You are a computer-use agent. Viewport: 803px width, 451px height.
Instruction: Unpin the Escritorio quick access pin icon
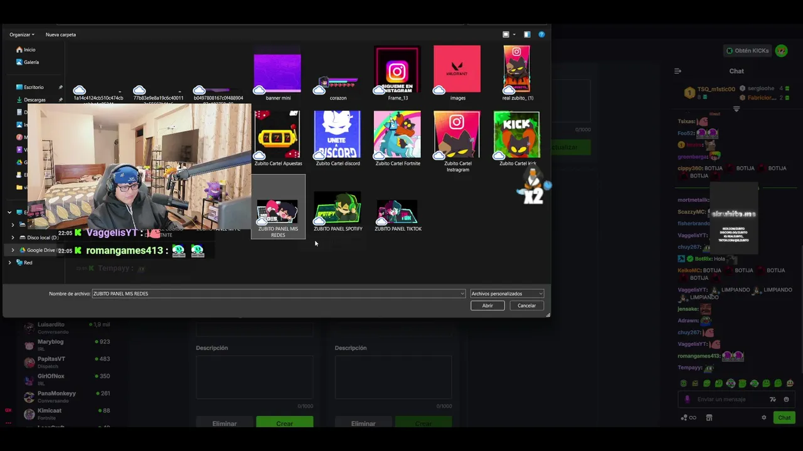(60, 87)
